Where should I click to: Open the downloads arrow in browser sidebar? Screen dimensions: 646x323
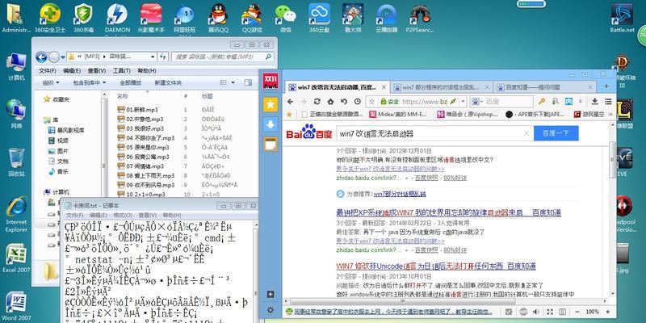271,124
